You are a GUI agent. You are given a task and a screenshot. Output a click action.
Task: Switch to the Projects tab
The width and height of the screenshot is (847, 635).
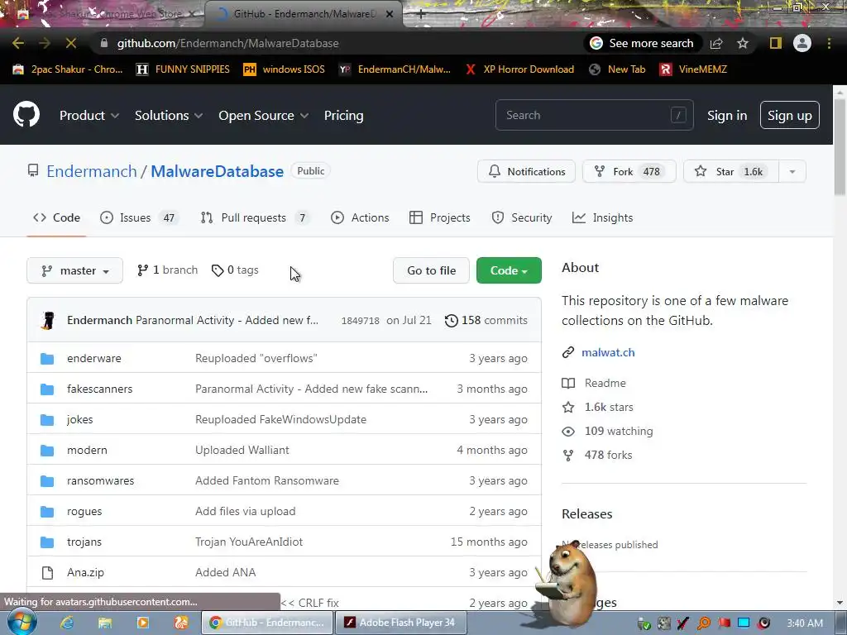pos(440,217)
